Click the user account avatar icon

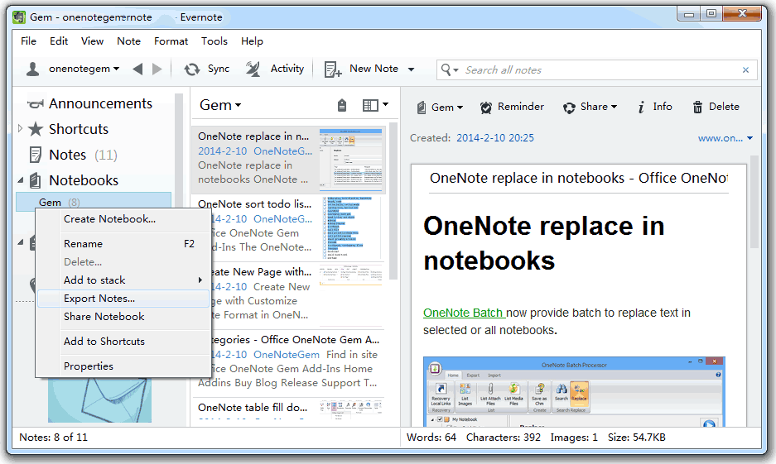[32, 69]
